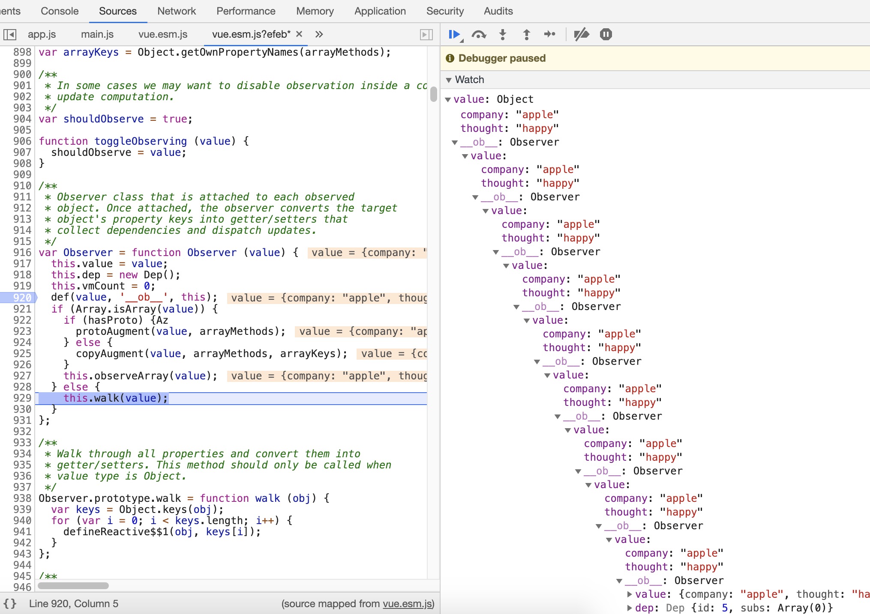Image resolution: width=870 pixels, height=614 pixels.
Task: Select the vue.esm.js?efeb* file tab
Action: [251, 34]
